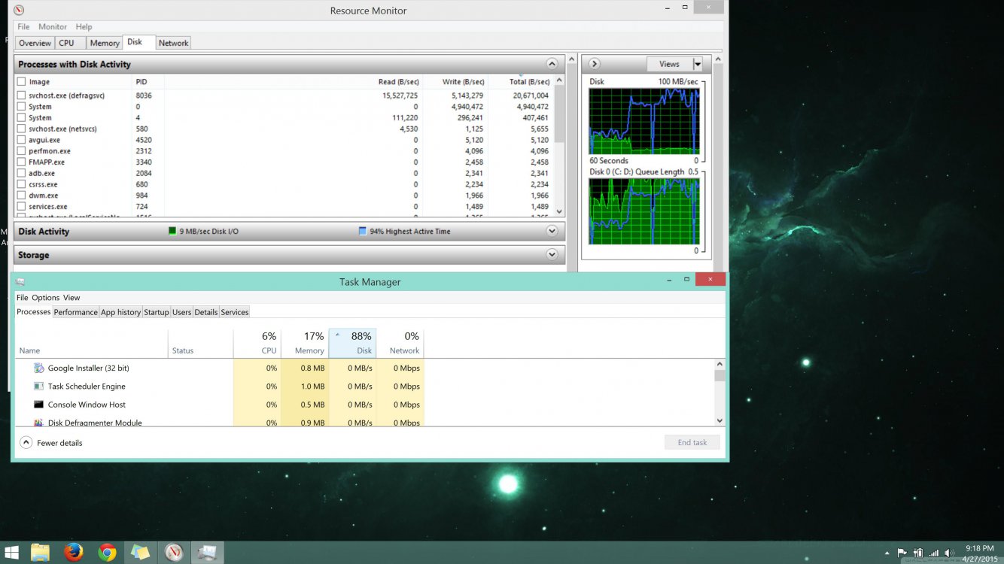The height and width of the screenshot is (564, 1004).
Task: Click Resource Monitor title bar icon
Action: point(19,11)
